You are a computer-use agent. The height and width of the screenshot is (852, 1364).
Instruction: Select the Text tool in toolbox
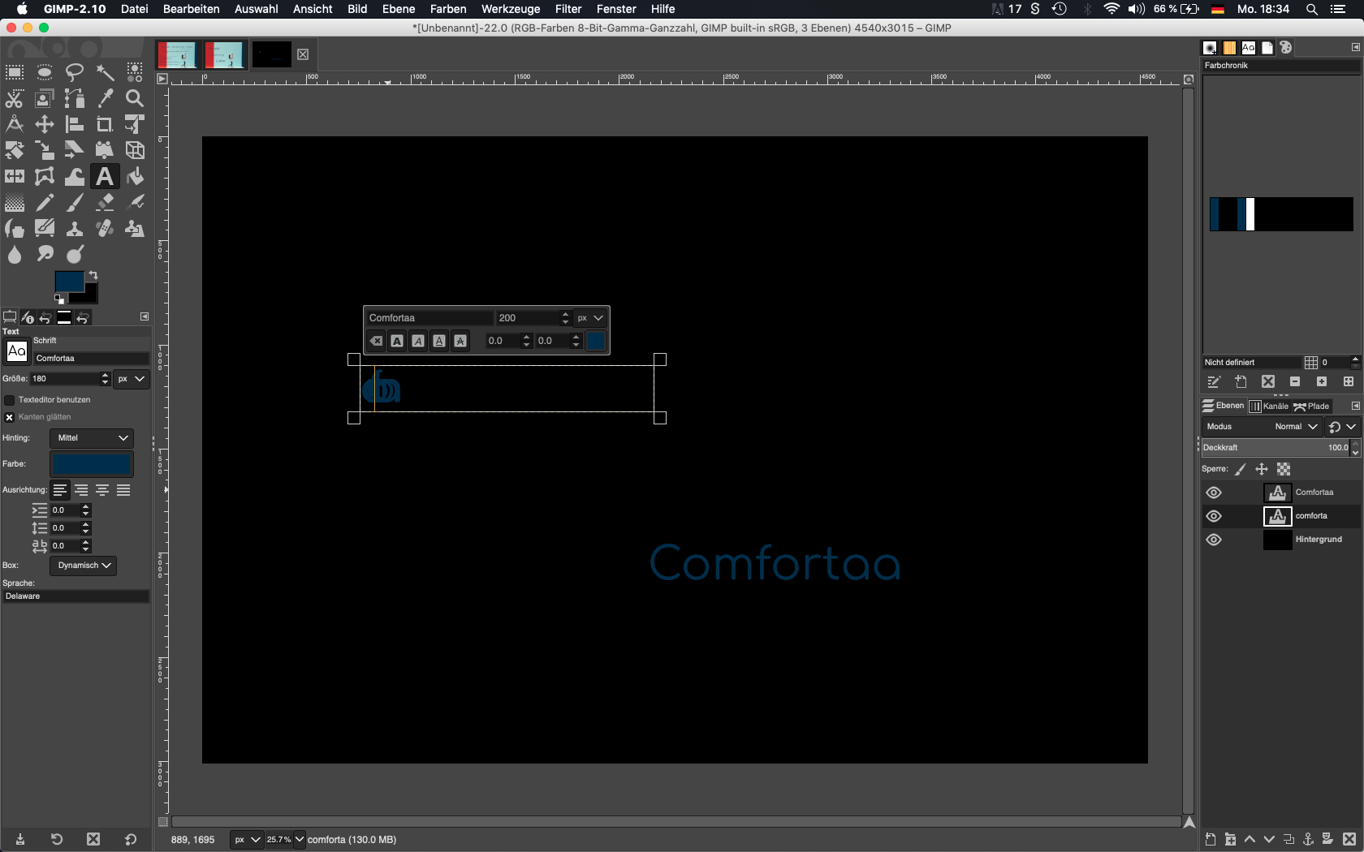pos(104,176)
